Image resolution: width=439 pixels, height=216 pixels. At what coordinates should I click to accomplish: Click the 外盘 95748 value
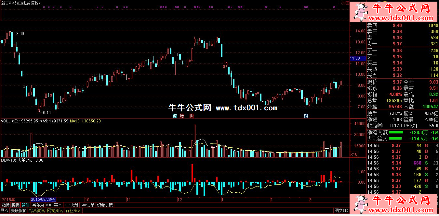coord(395,107)
